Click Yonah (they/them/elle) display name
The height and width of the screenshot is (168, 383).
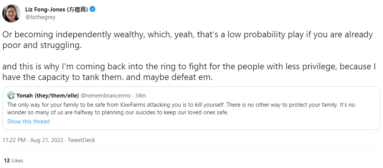click(48, 95)
